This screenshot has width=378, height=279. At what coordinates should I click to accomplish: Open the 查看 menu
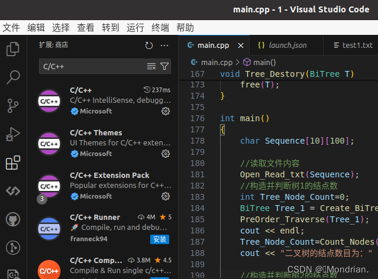click(x=86, y=27)
